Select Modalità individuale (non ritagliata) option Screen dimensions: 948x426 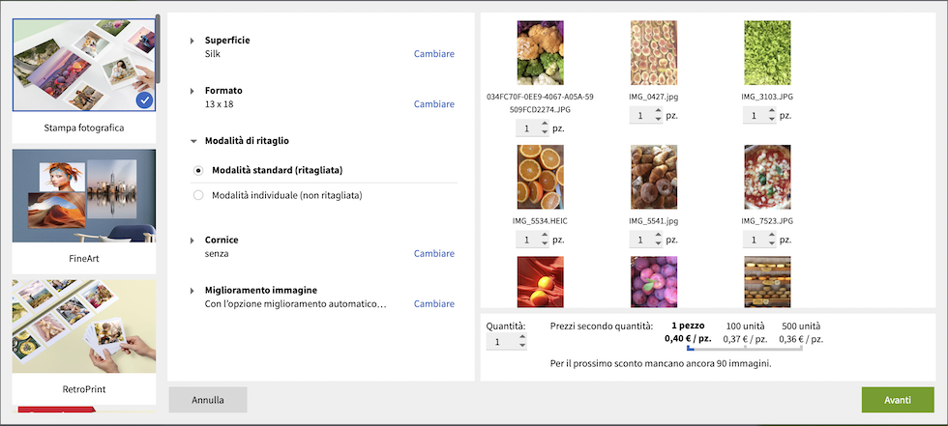pos(198,195)
